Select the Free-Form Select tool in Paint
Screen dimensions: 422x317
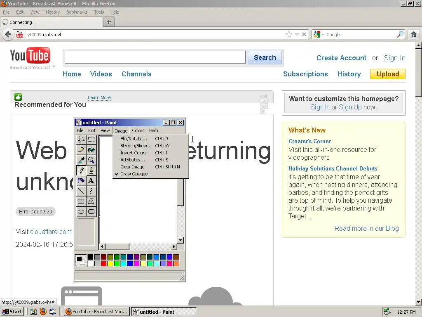(x=81, y=140)
